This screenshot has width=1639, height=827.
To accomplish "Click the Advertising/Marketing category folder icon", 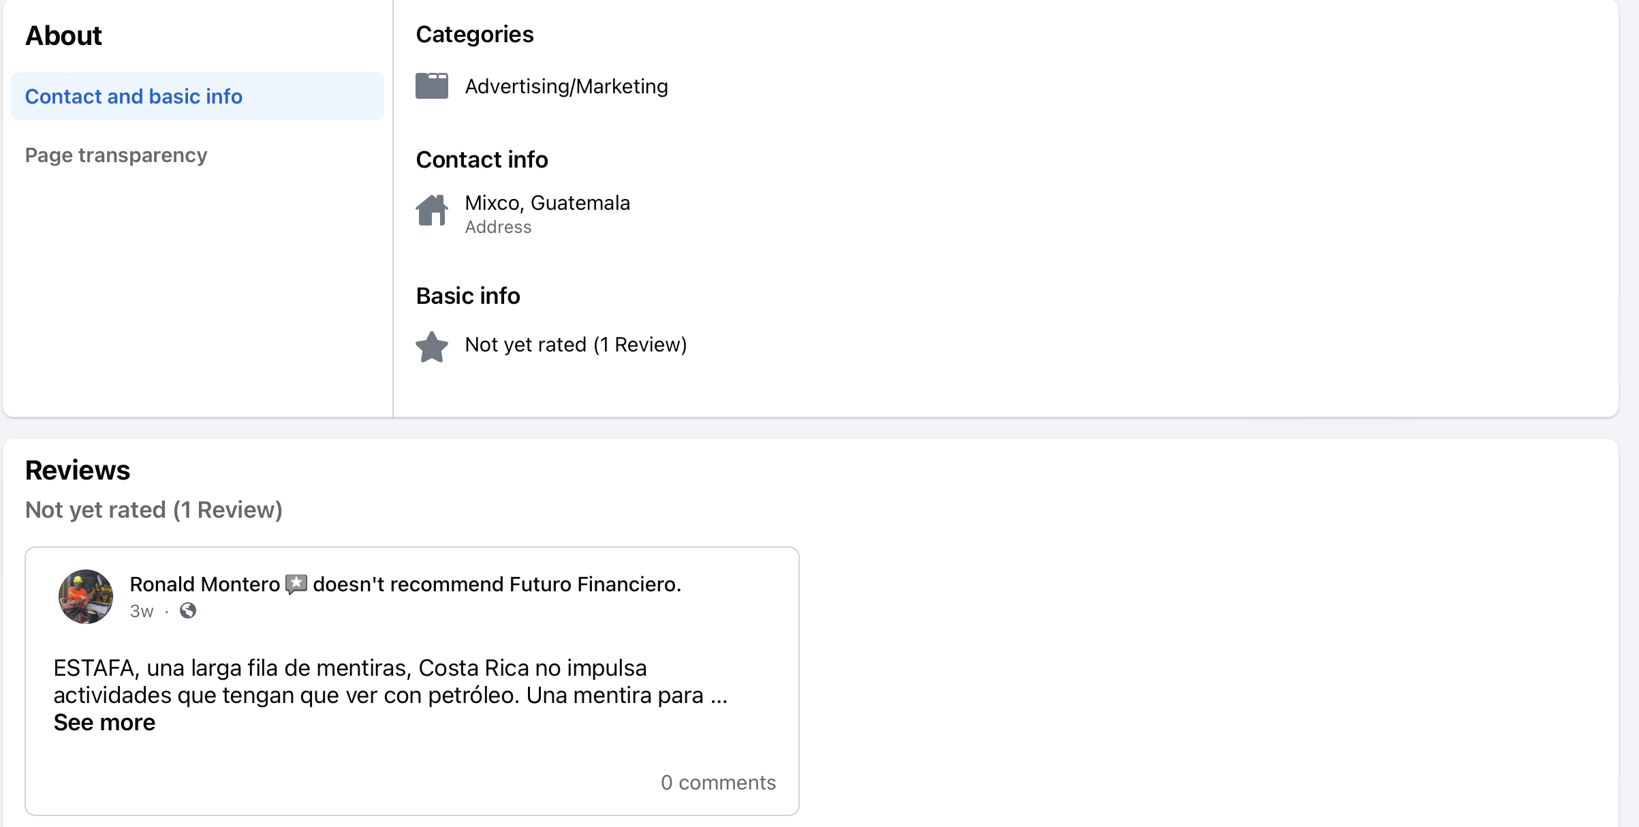I will click(432, 86).
